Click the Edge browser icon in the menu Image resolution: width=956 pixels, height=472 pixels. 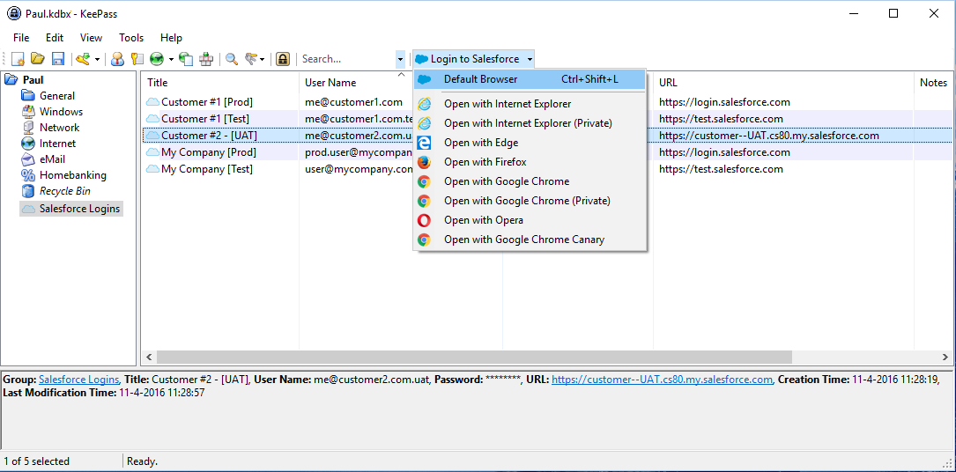pos(425,143)
